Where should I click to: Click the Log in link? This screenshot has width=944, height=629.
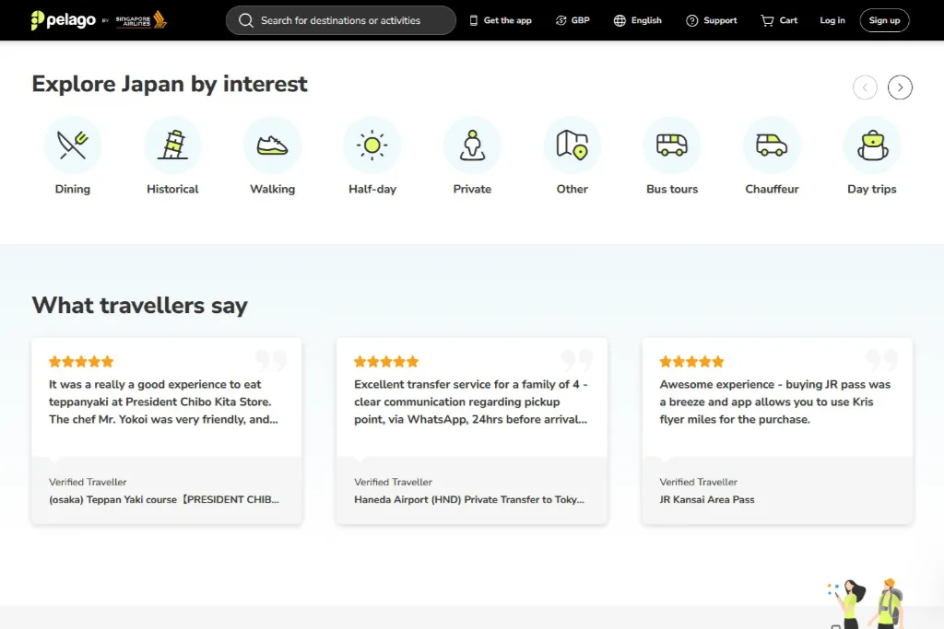tap(832, 20)
